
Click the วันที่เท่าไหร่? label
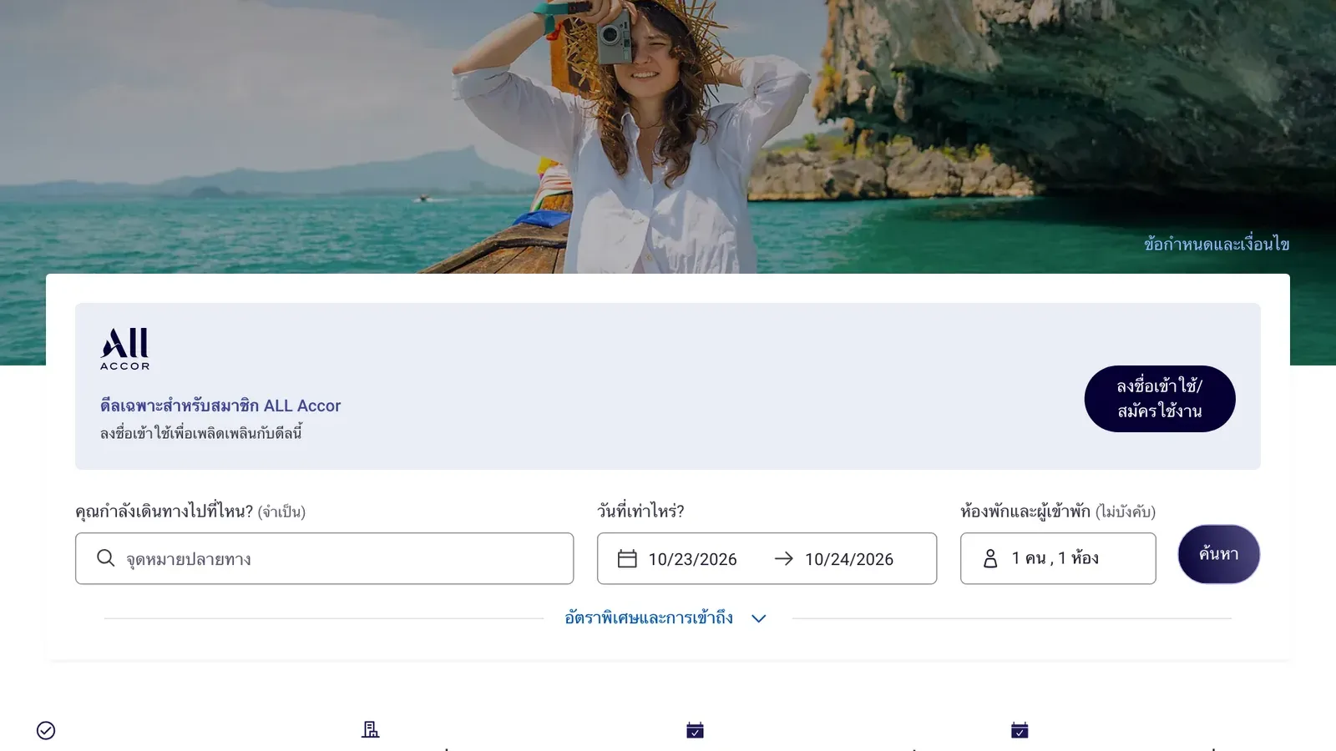tap(640, 511)
